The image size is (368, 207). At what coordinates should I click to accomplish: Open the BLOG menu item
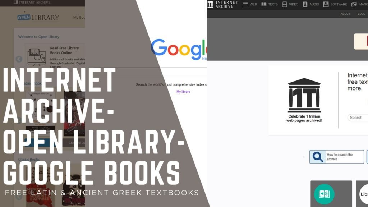click(361, 14)
